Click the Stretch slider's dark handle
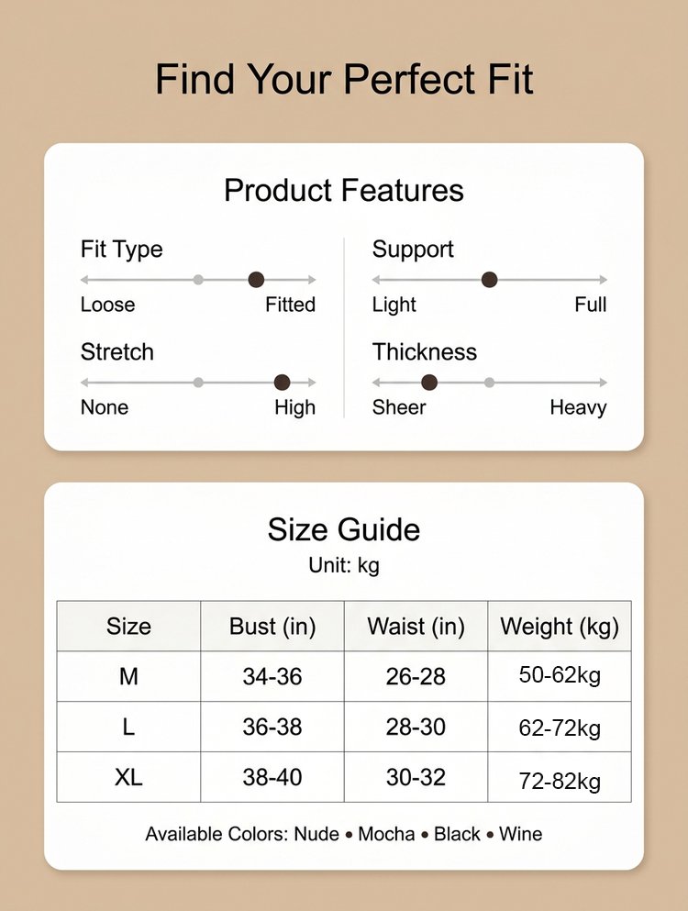The image size is (688, 911). (282, 383)
